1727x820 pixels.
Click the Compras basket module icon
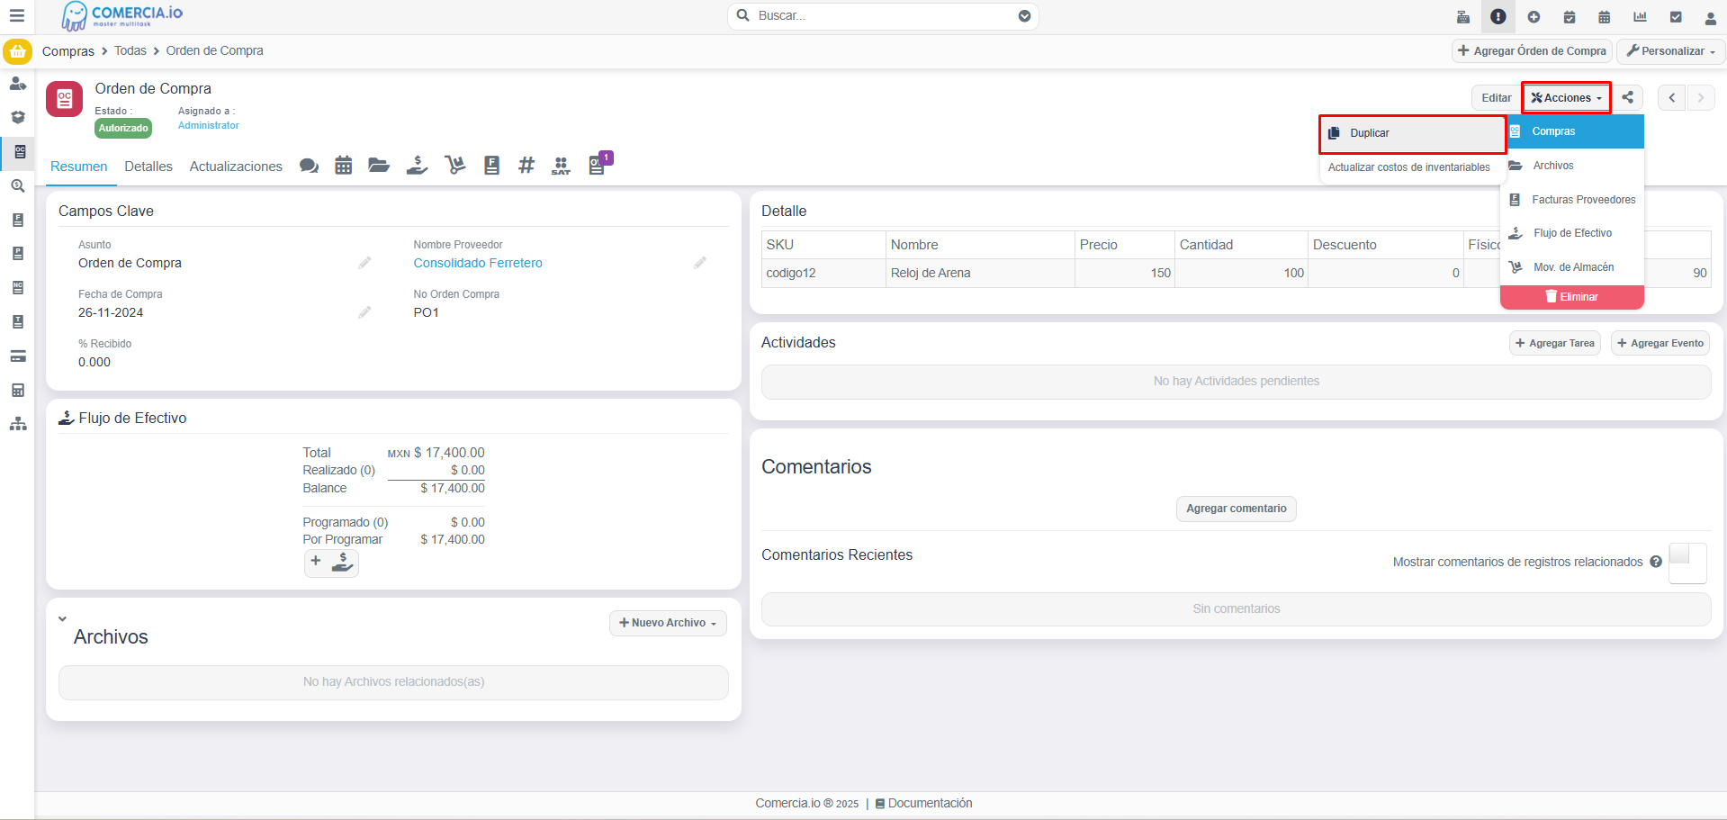(x=17, y=51)
